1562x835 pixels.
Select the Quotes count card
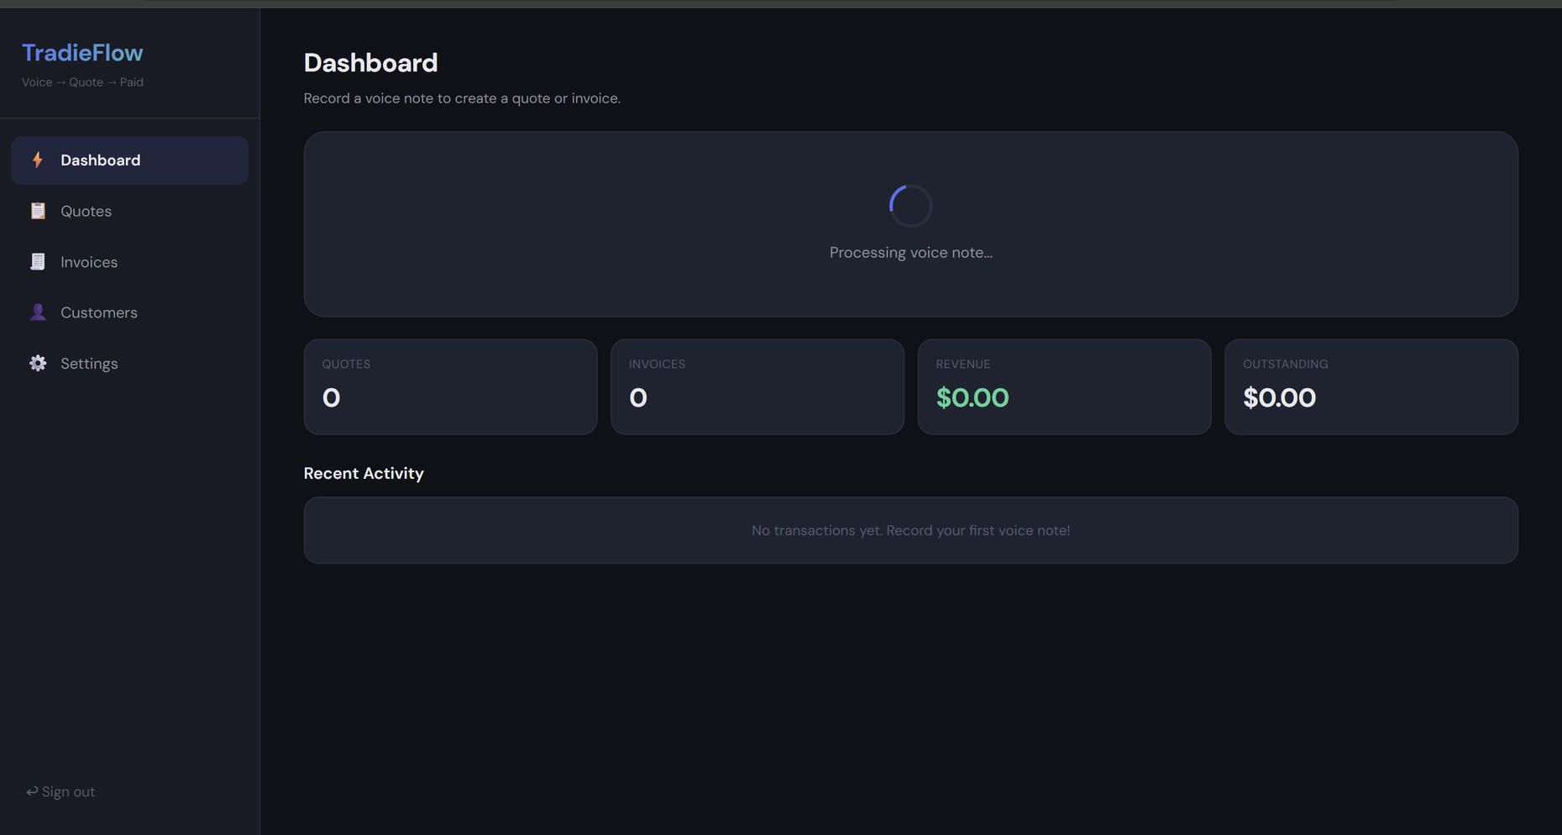coord(450,386)
